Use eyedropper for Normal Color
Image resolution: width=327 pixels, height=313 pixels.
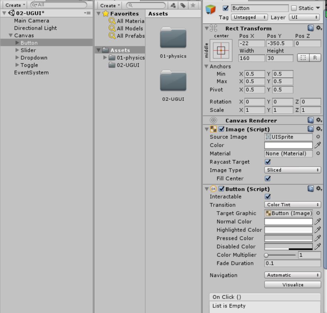click(x=318, y=222)
